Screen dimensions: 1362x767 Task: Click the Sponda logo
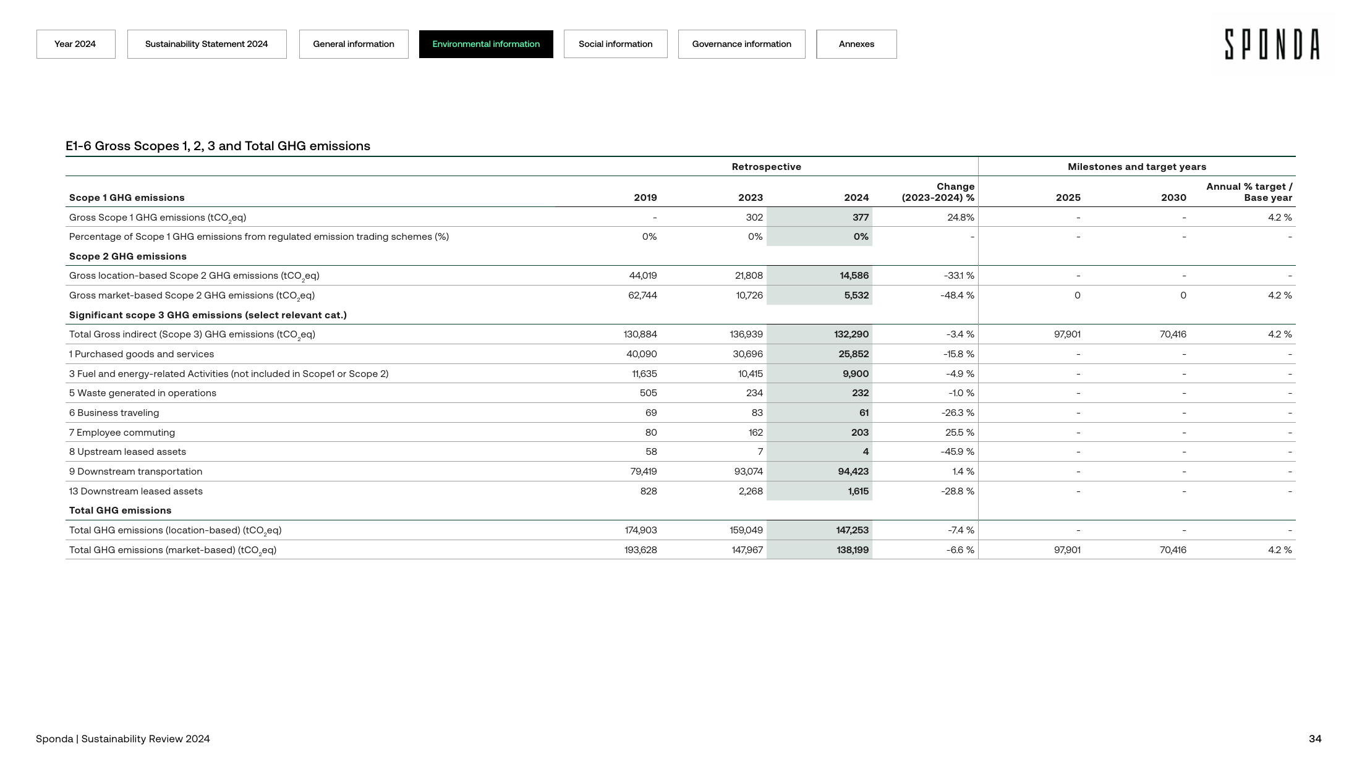[1272, 44]
